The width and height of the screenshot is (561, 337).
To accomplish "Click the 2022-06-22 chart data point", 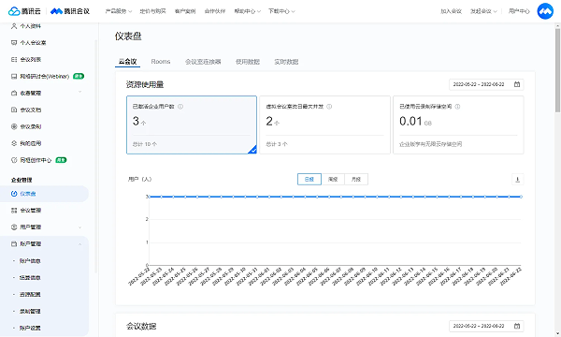I will click(521, 197).
